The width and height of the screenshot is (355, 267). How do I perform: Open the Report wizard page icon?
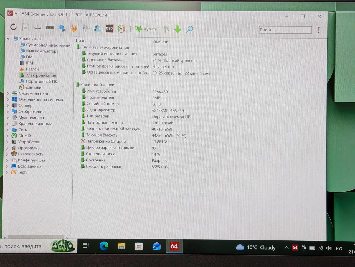click(25, 27)
